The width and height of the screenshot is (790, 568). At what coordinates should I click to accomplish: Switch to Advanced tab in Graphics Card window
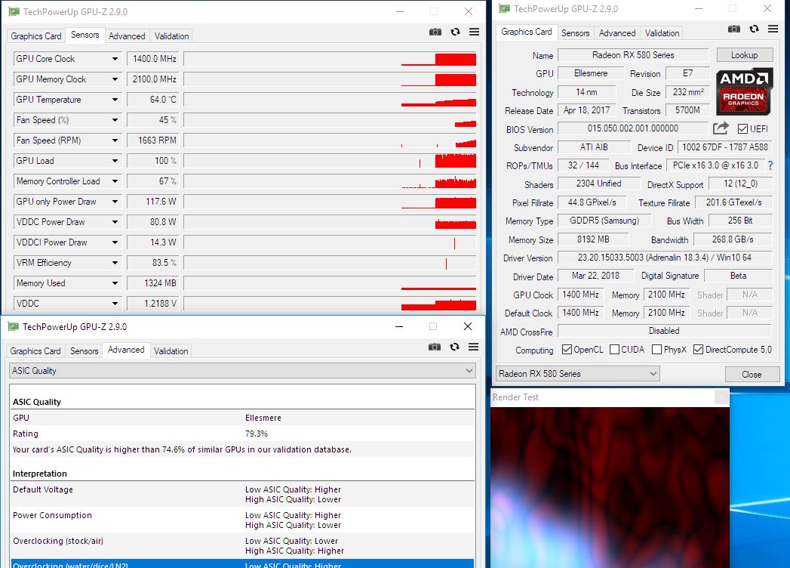coord(617,32)
